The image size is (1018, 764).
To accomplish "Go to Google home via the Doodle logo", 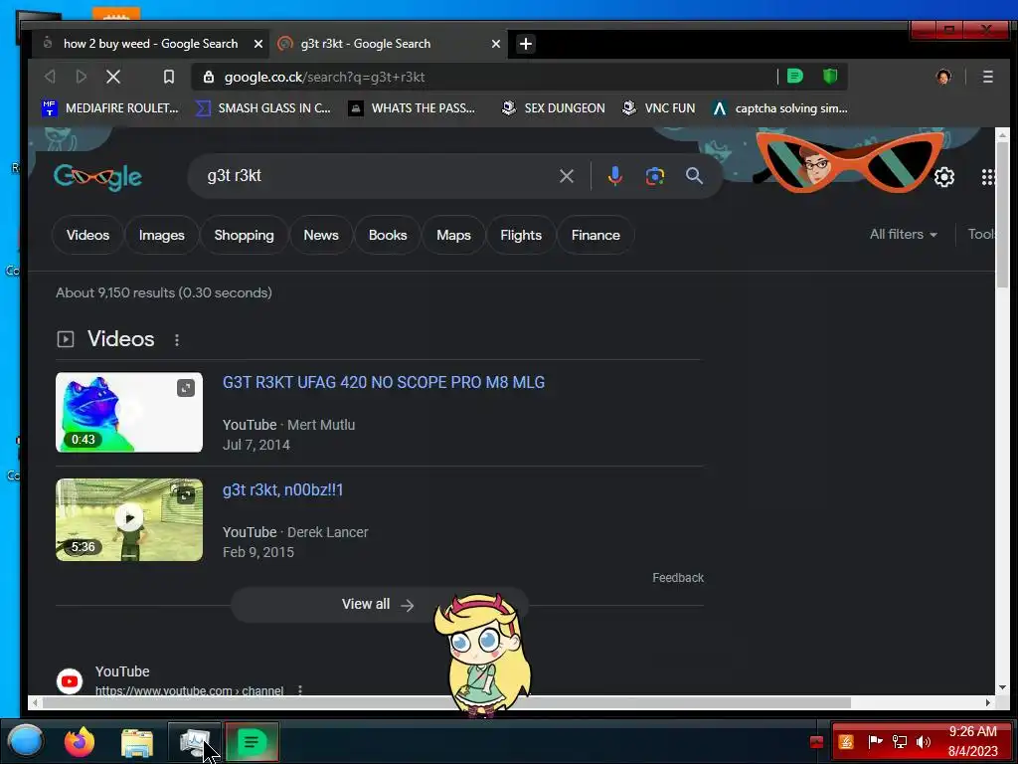I will (98, 176).
